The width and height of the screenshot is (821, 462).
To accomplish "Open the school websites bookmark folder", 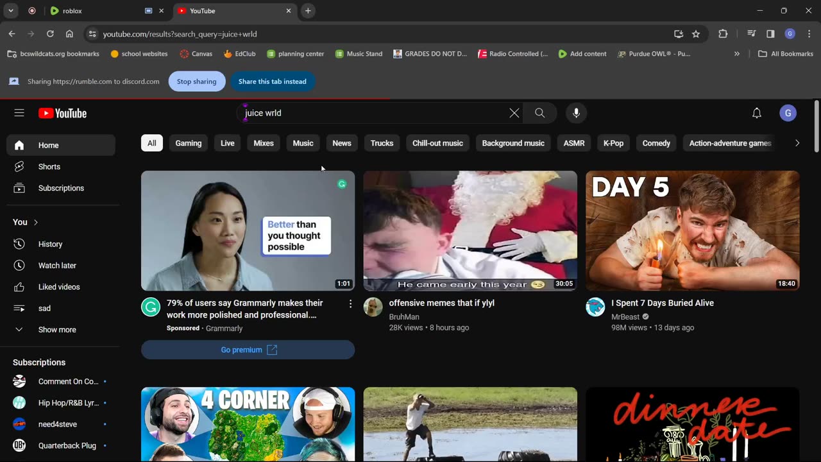I will [x=139, y=54].
